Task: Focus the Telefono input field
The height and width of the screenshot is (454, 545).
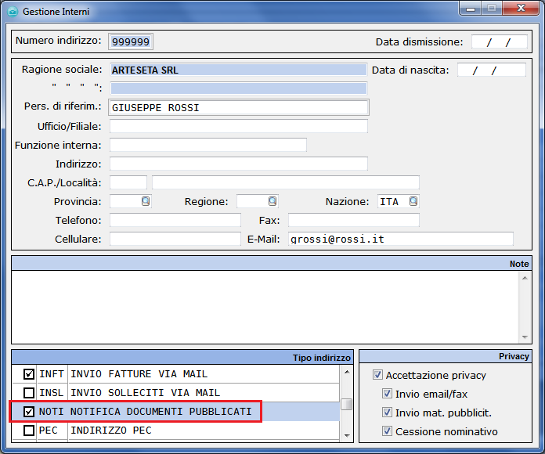Action: click(175, 220)
